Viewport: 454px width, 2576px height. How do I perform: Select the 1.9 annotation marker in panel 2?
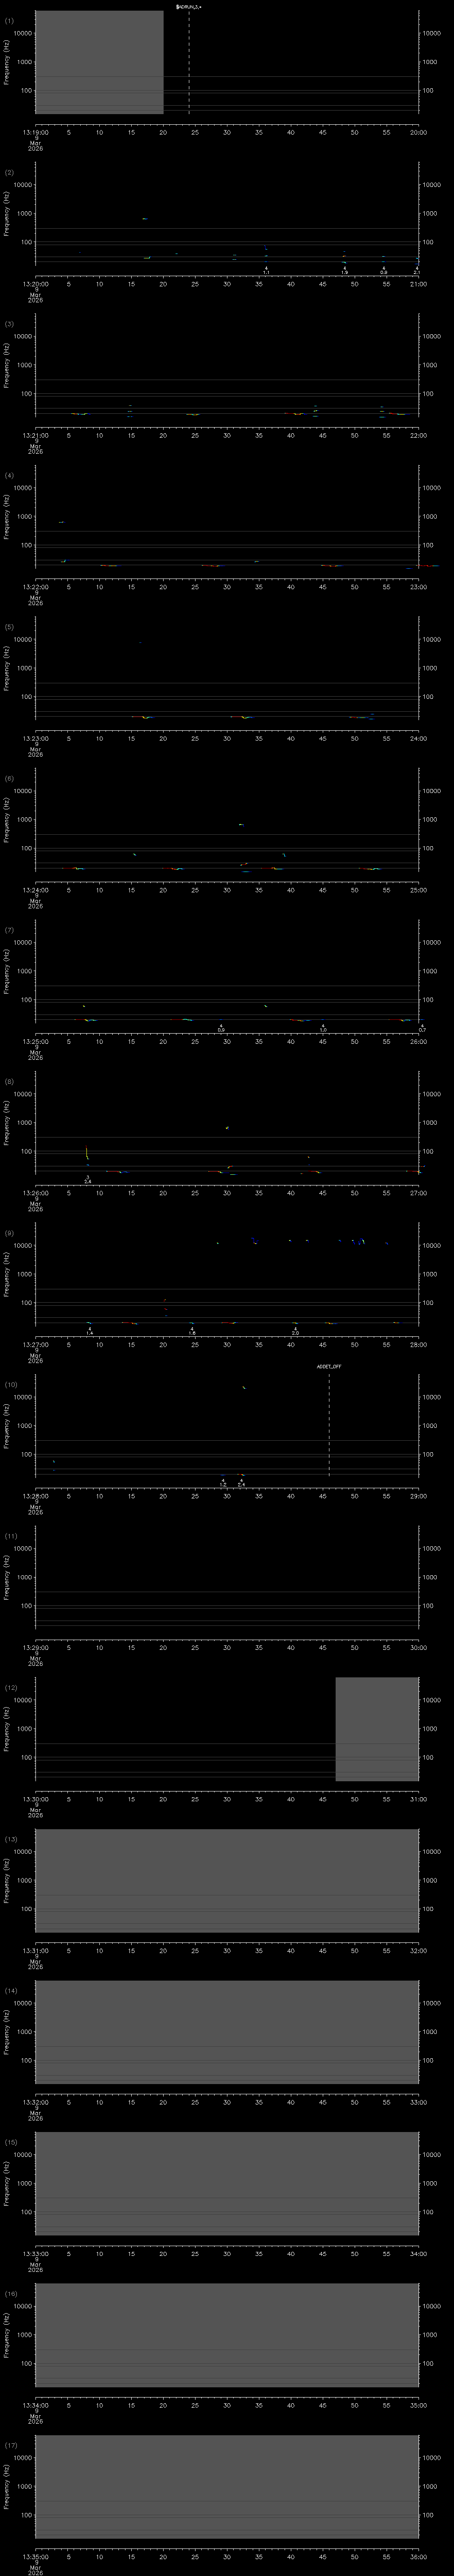click(344, 273)
